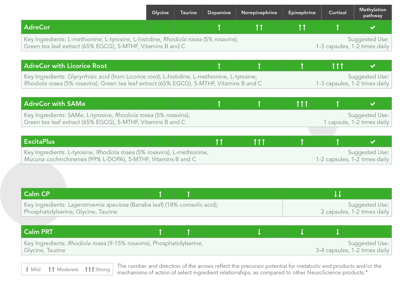The width and height of the screenshot is (414, 281).
Task: Click the Norepinephrine column header
Action: tap(259, 12)
